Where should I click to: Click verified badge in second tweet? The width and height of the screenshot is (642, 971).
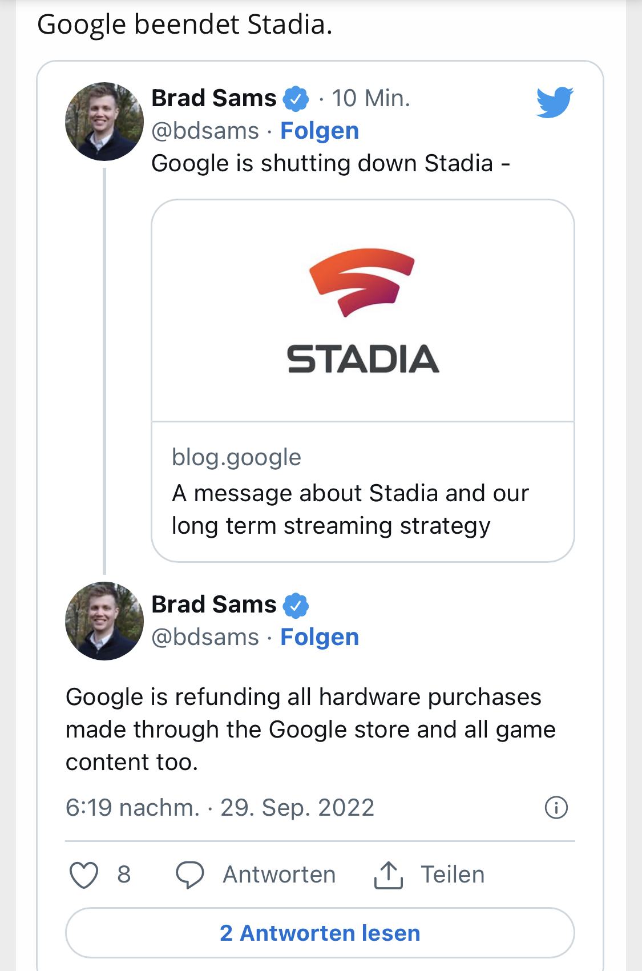point(296,605)
